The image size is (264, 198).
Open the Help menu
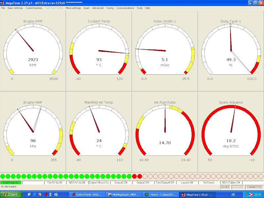tap(147, 8)
